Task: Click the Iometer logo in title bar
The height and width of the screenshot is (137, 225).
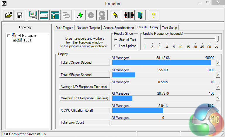Action: 4,3
